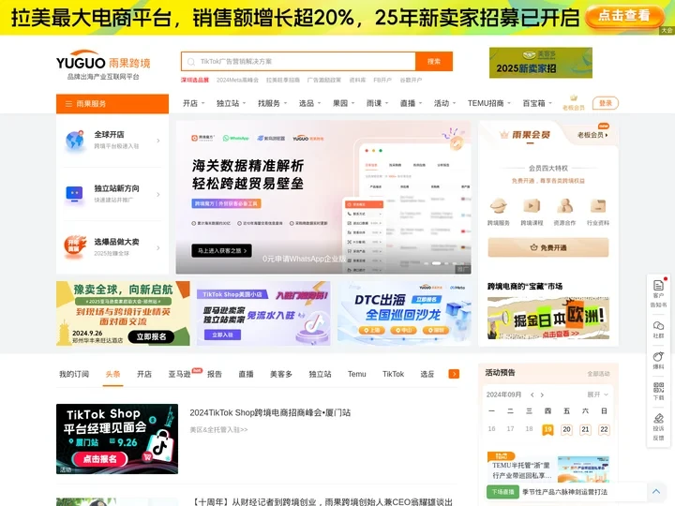Open the 下载 QR code icon
Screen dimensions: 675x506
tap(658, 387)
